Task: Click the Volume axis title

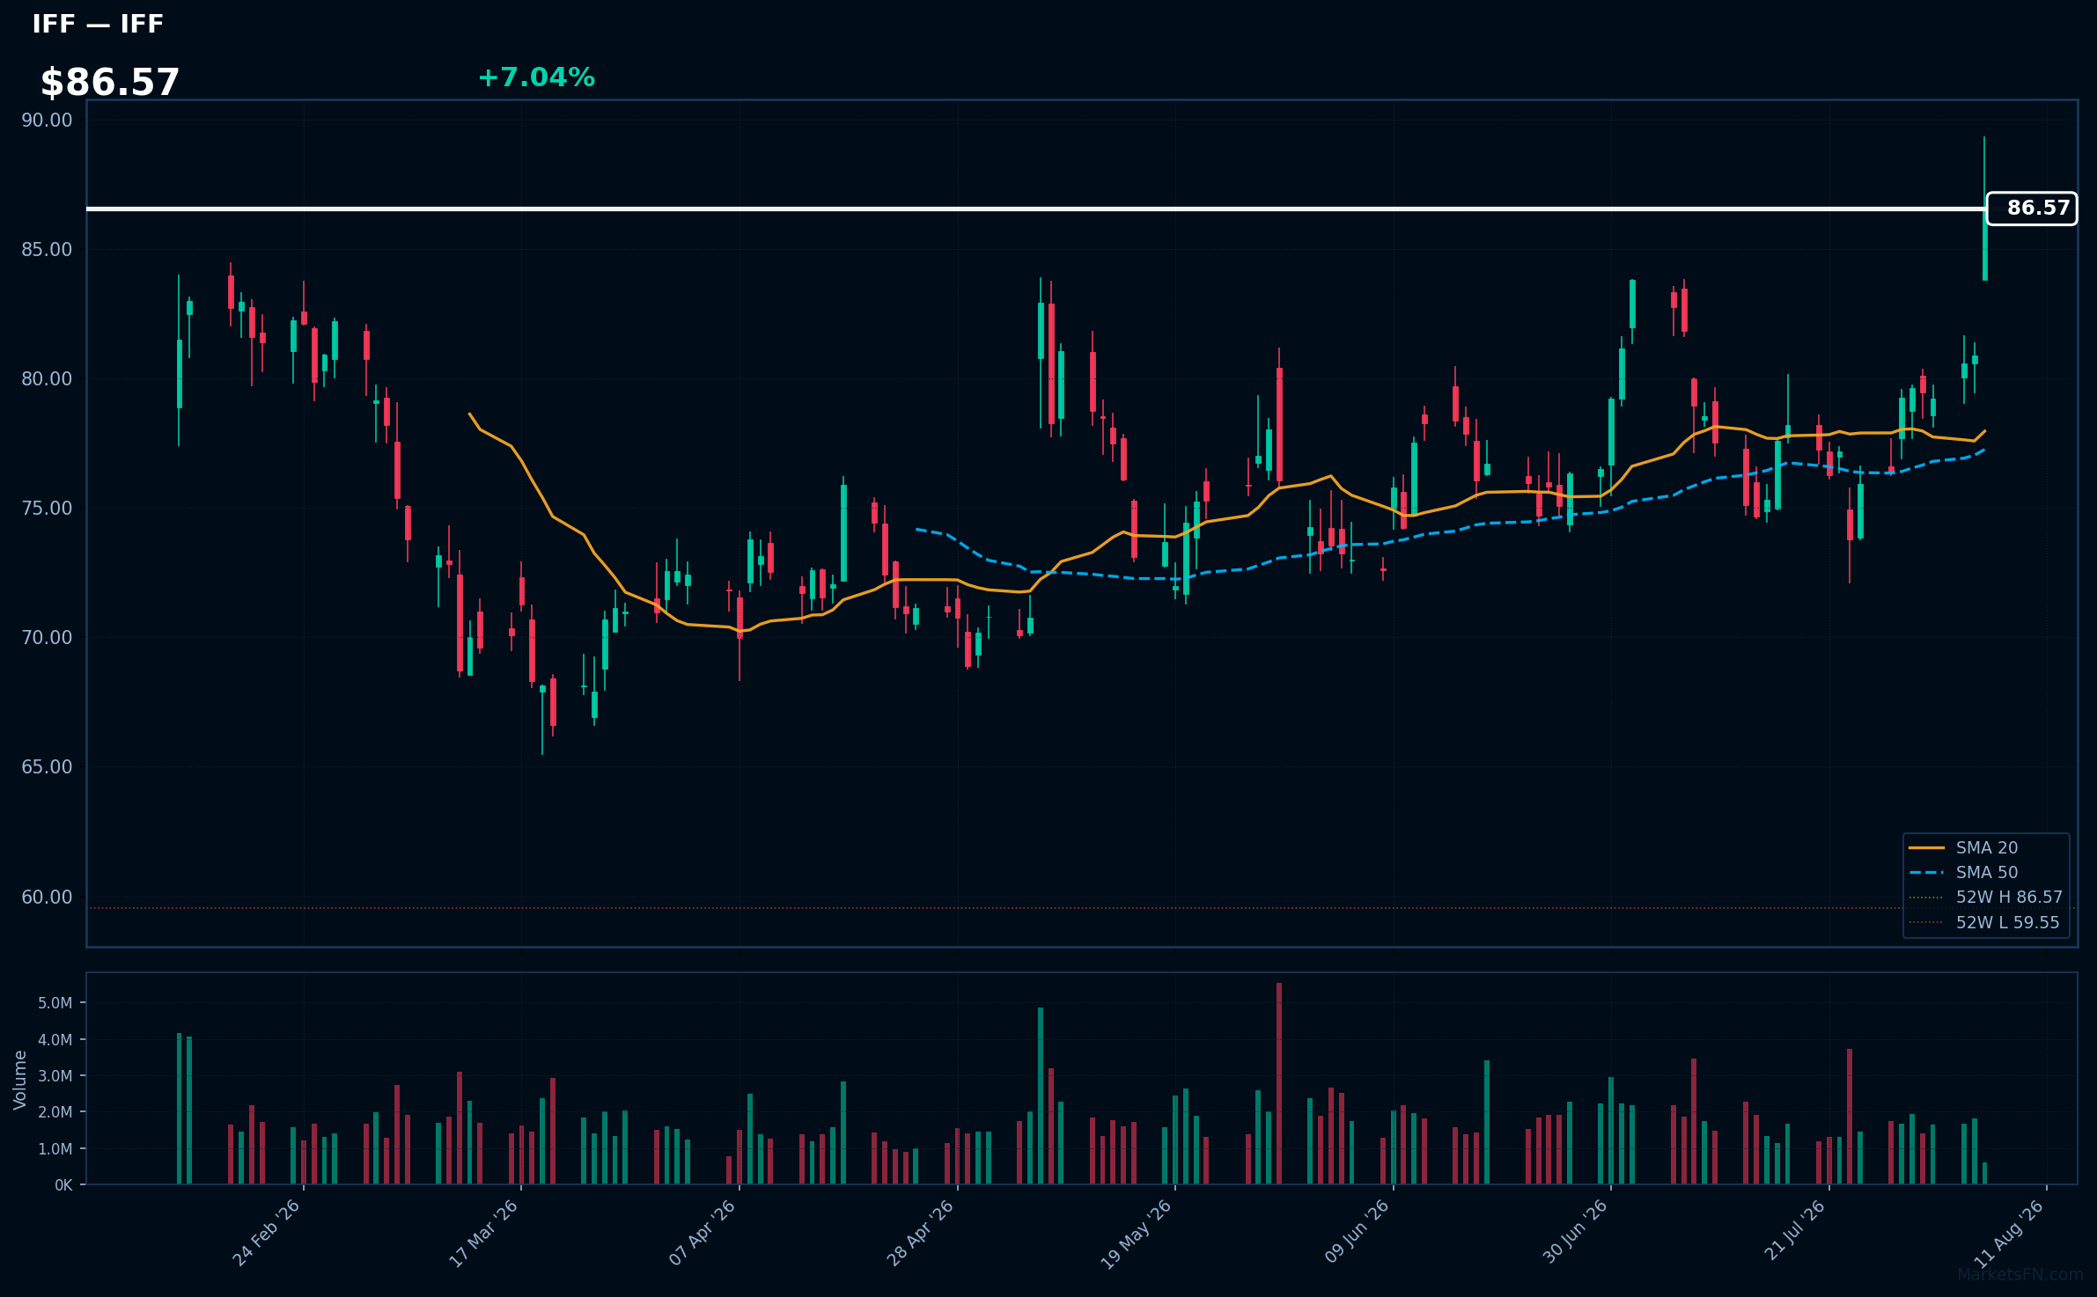Action: coord(19,1080)
